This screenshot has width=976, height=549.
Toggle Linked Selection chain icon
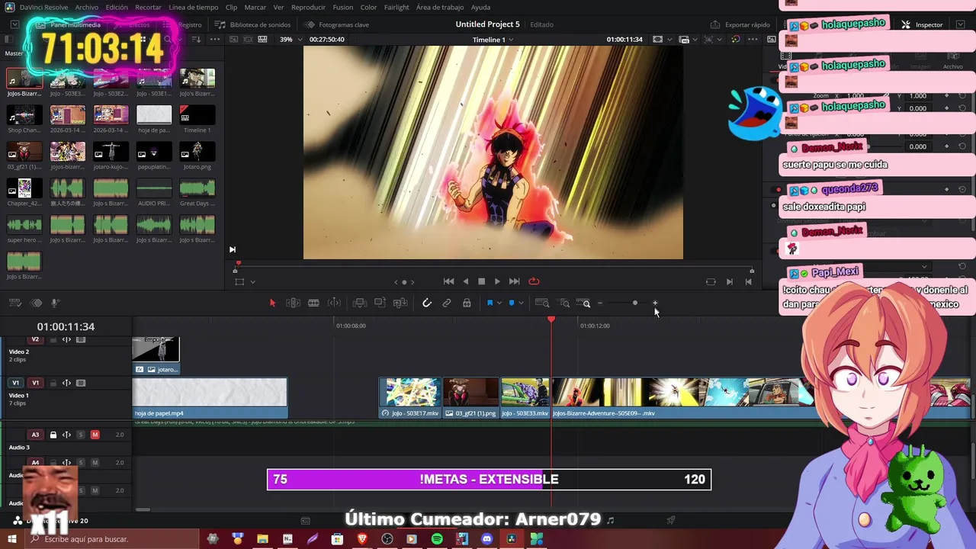coord(447,303)
